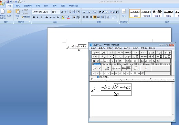Open the integral templates palette in MathType
This screenshot has width=179, height=125.
(128, 56)
